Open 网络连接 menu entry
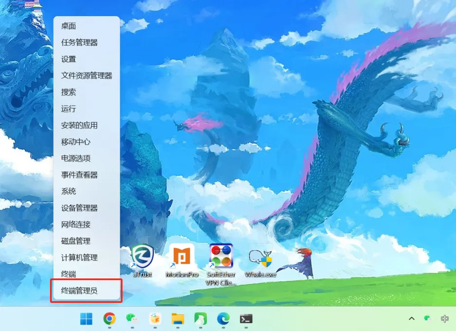The image size is (456, 331). pyautogui.click(x=87, y=224)
